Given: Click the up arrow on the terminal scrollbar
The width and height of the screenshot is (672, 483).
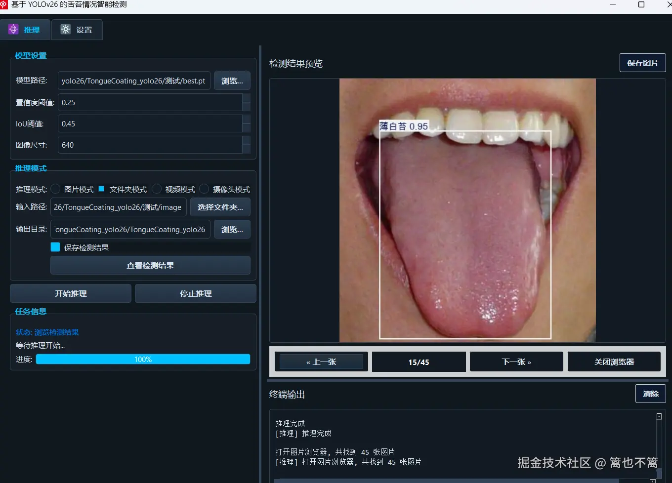Looking at the screenshot, I should tap(659, 416).
